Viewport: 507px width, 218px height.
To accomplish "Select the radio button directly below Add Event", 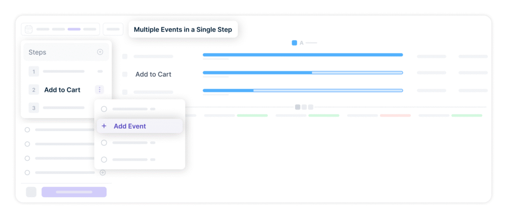I will click(x=104, y=143).
